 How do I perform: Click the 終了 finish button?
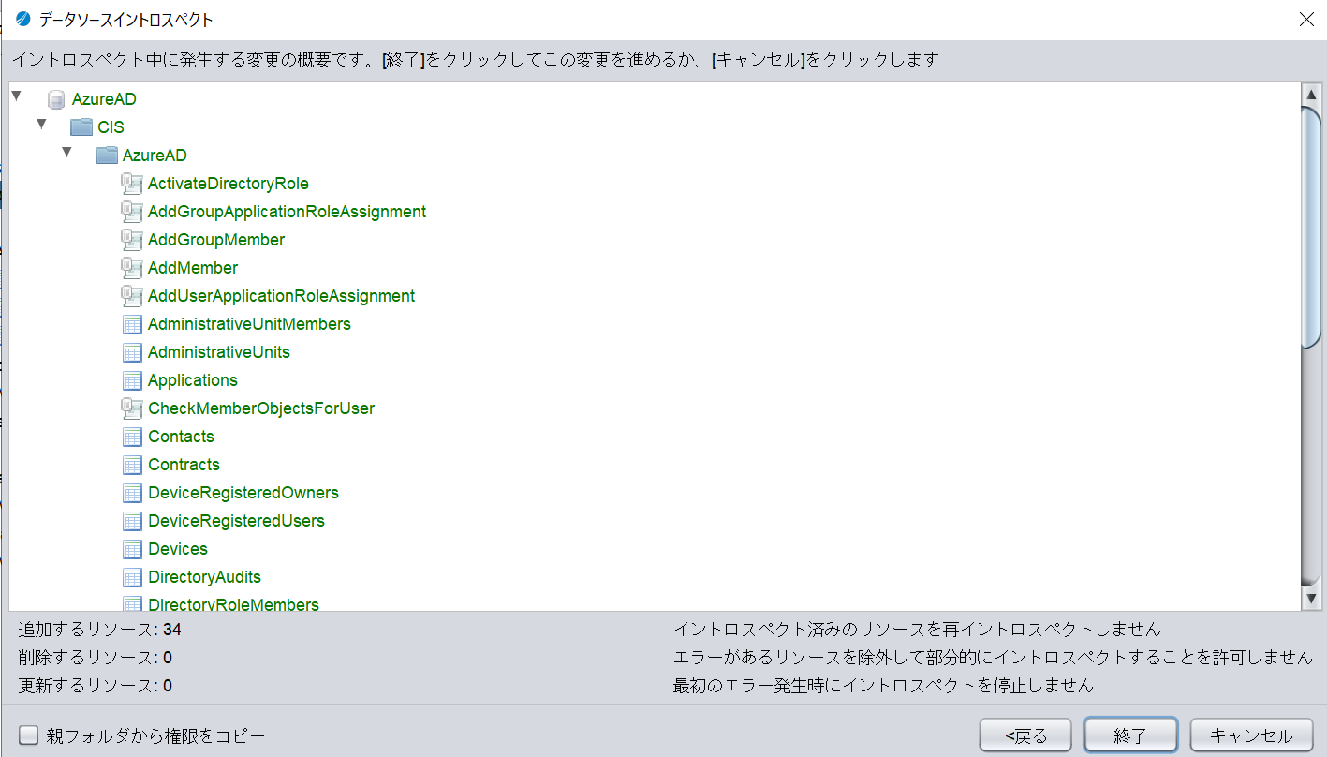1130,735
